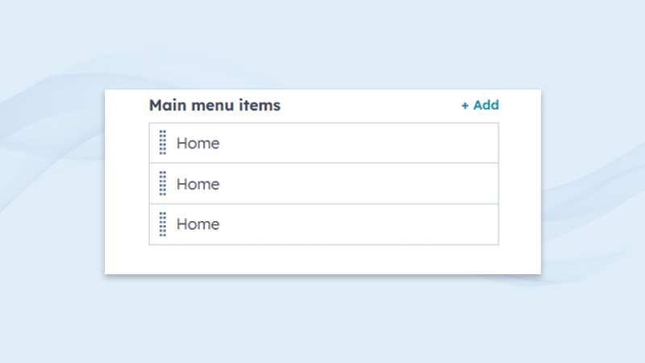Screen dimensions: 645x363
Task: Click the word "Main" in the heading
Action: pyautogui.click(x=167, y=105)
